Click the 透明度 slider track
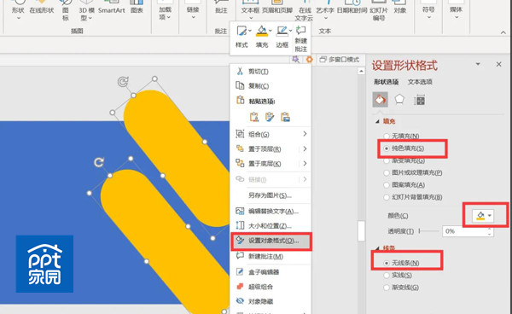This screenshot has height=314, width=512. click(428, 231)
